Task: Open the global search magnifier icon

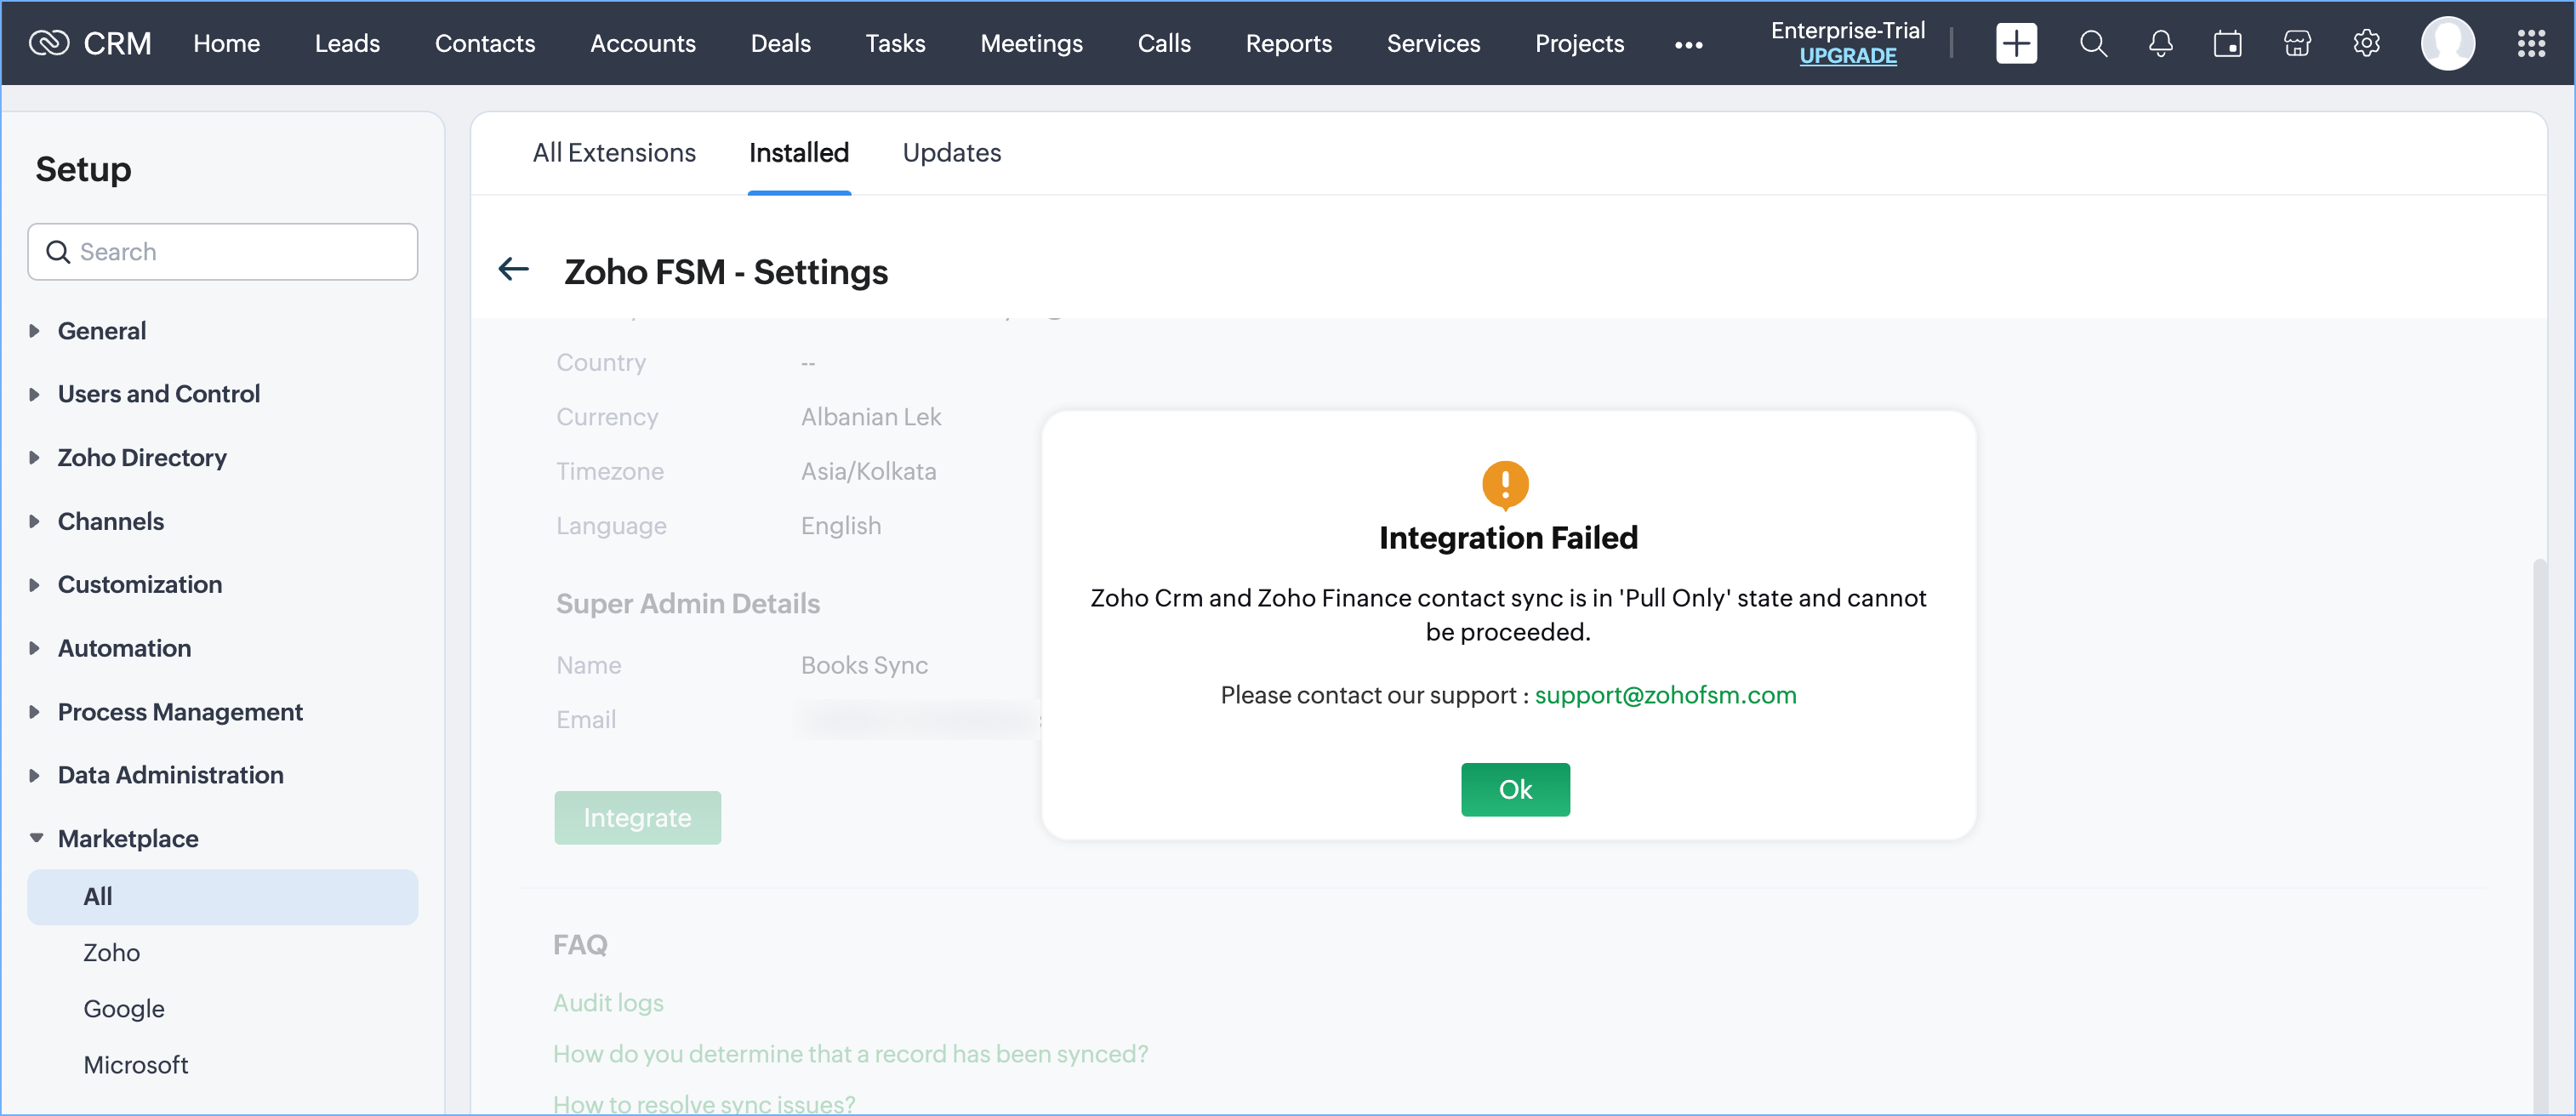Action: [x=2093, y=44]
